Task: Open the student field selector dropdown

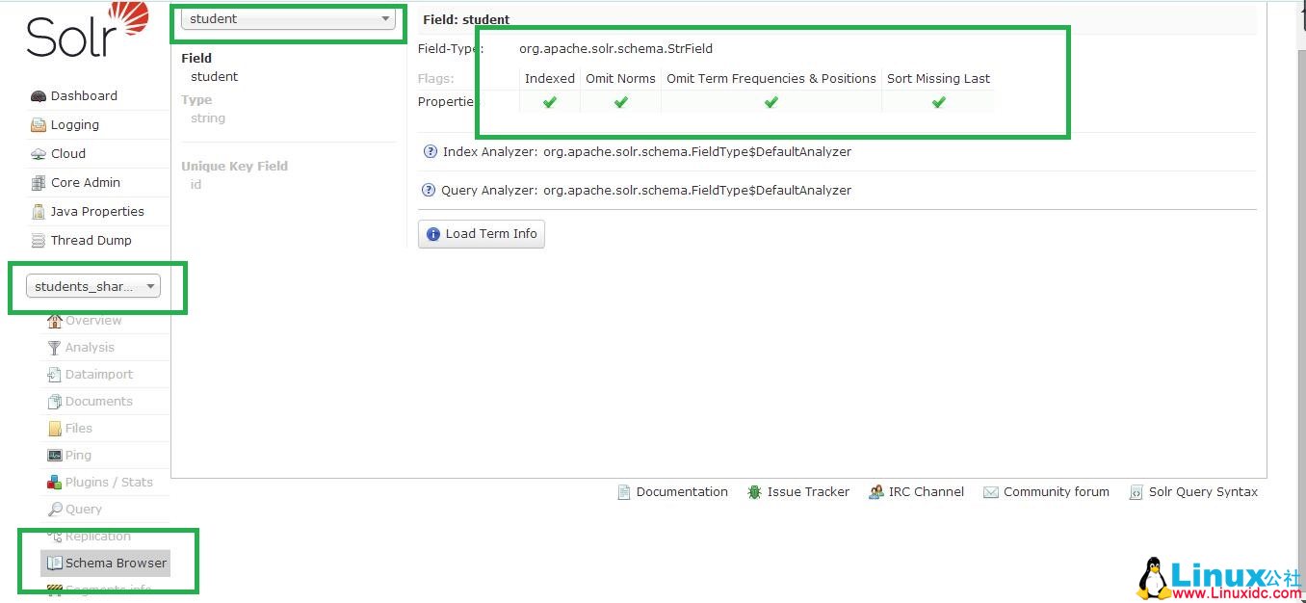Action: click(x=288, y=19)
